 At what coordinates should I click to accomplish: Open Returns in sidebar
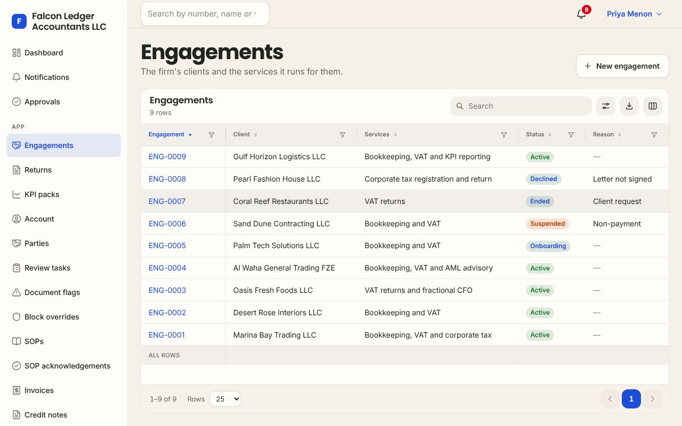click(x=63, y=170)
